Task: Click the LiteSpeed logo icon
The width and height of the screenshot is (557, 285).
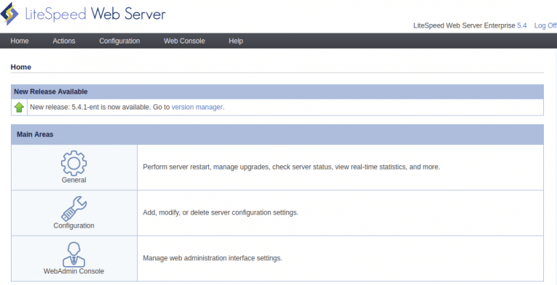Action: (x=9, y=14)
